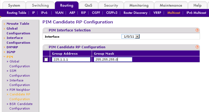Click the Group Address input field
This screenshot has width=209, height=112.
pyautogui.click(x=71, y=59)
